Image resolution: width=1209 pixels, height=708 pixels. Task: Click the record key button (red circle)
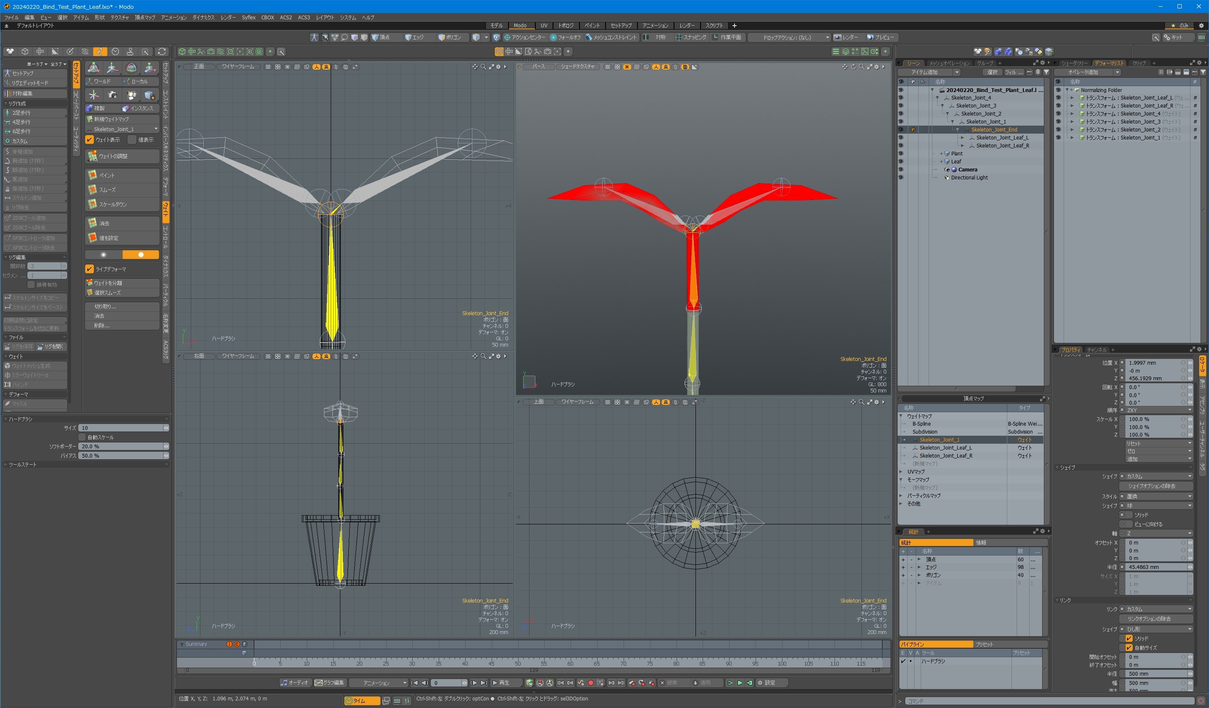click(590, 682)
